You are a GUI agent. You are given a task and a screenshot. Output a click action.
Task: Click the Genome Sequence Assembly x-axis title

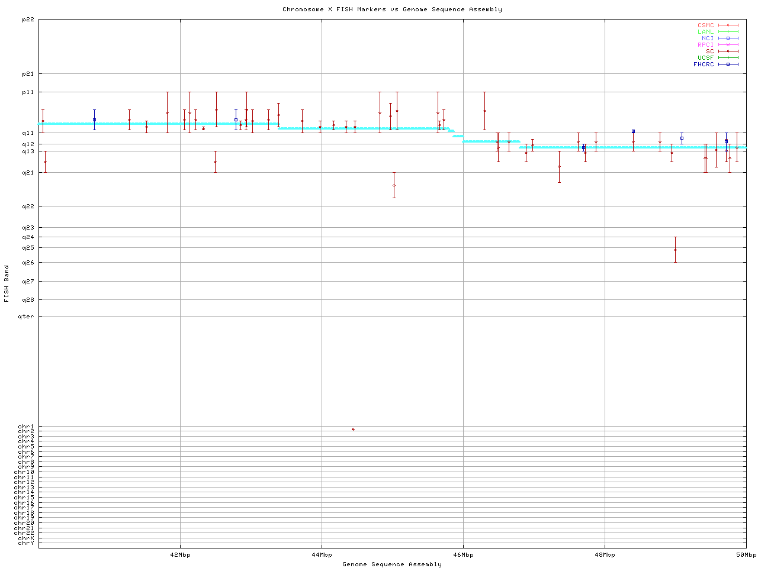click(392, 564)
